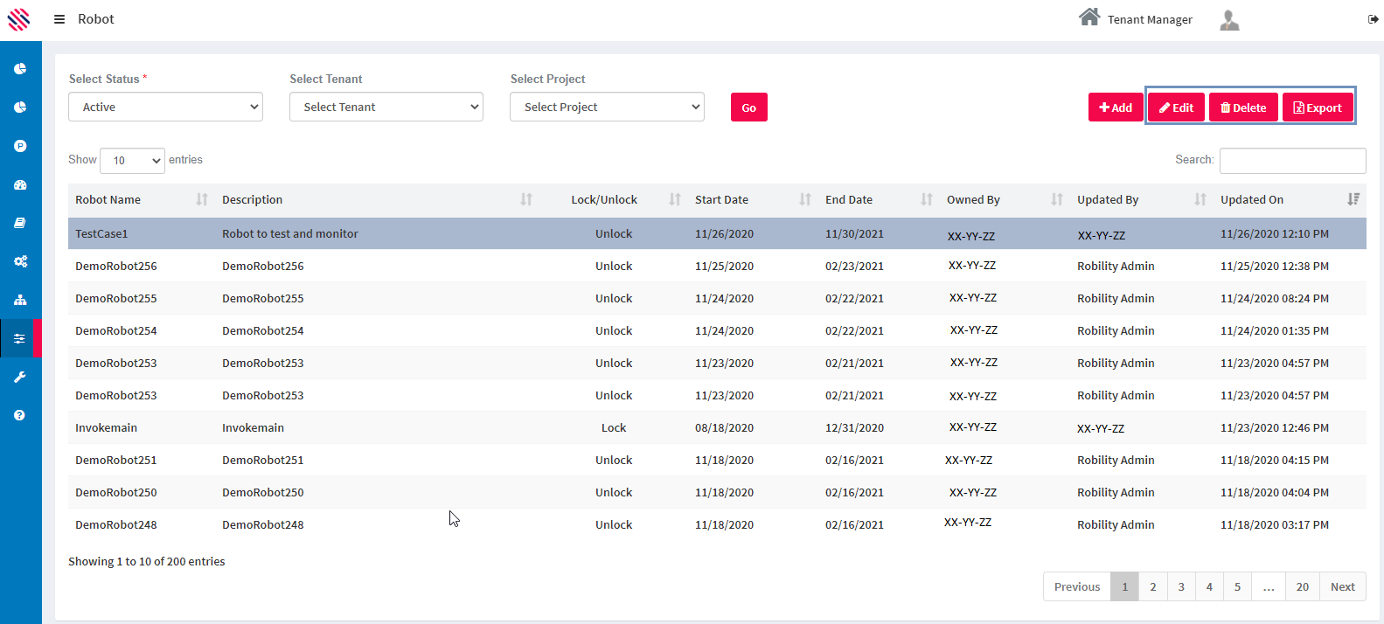Image resolution: width=1384 pixels, height=624 pixels.
Task: Click the user avatar icon in header
Action: point(1229,20)
